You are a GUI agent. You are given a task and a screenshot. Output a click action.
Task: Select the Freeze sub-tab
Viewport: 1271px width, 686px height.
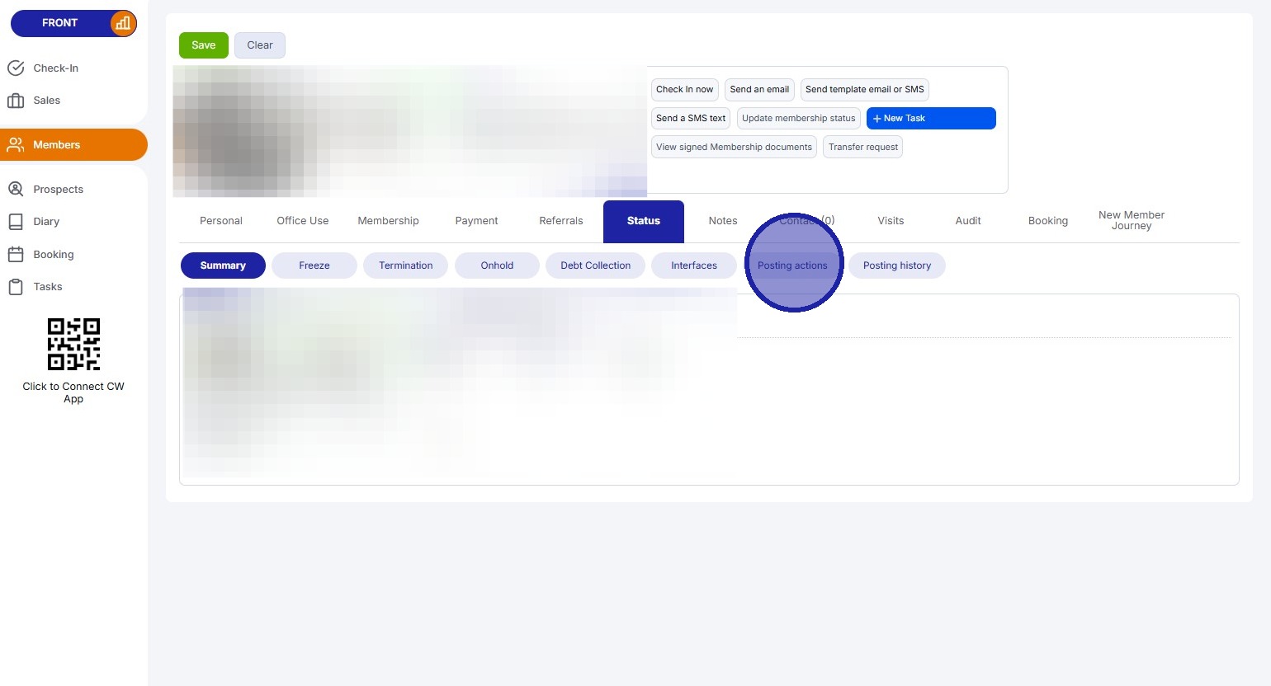pyautogui.click(x=314, y=265)
